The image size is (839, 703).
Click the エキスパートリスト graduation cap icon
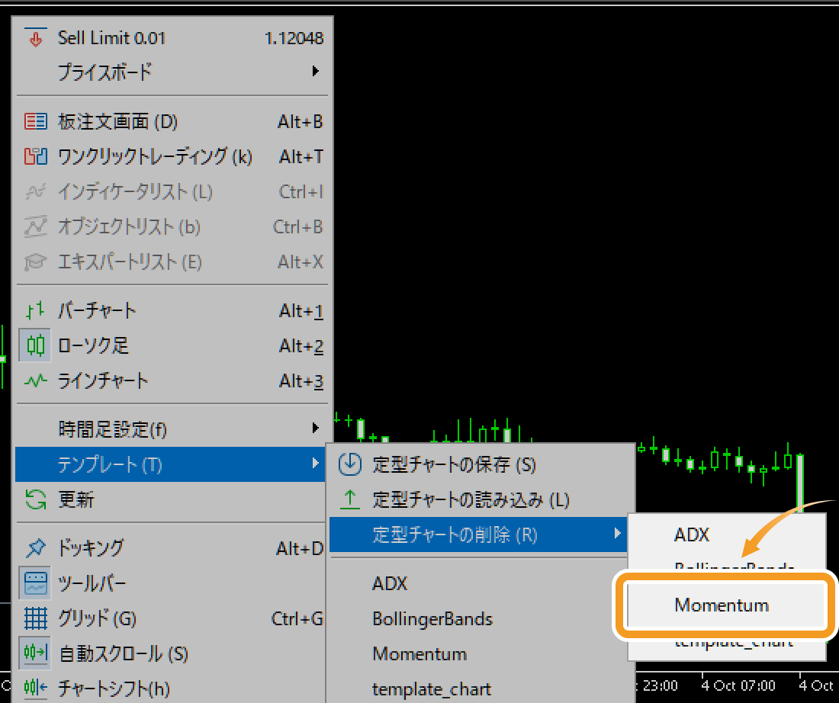[x=35, y=262]
